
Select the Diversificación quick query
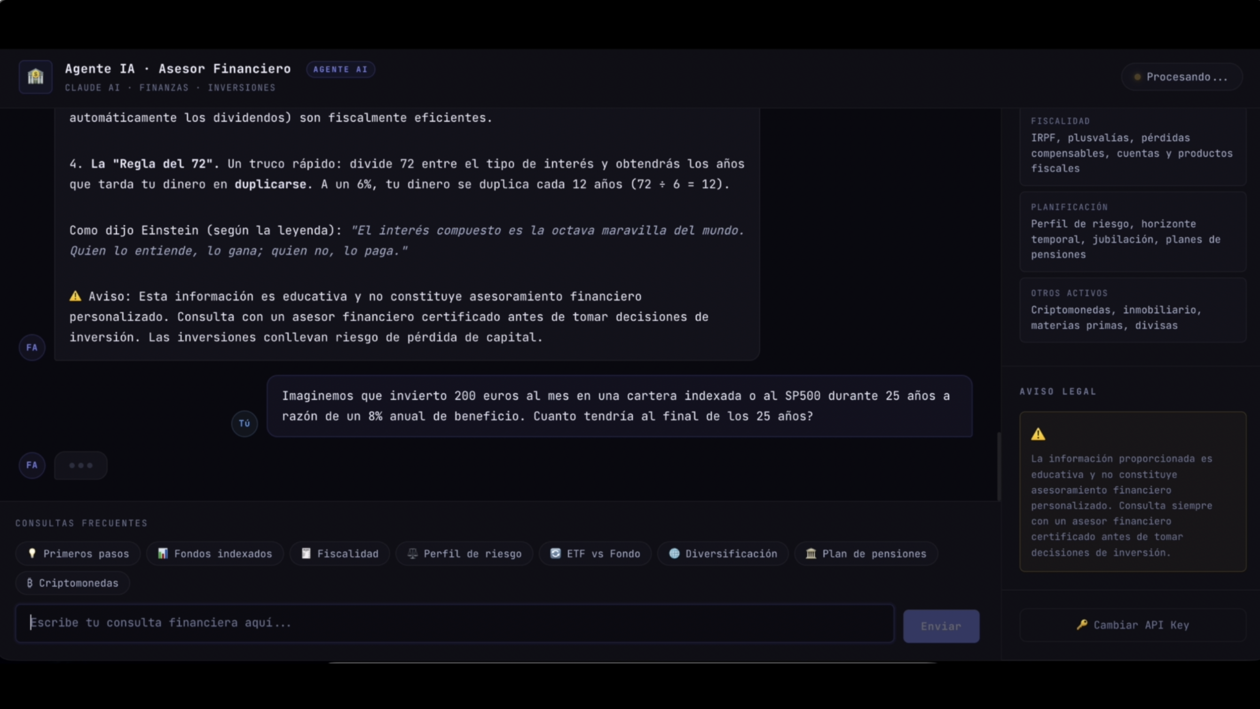[x=723, y=553]
